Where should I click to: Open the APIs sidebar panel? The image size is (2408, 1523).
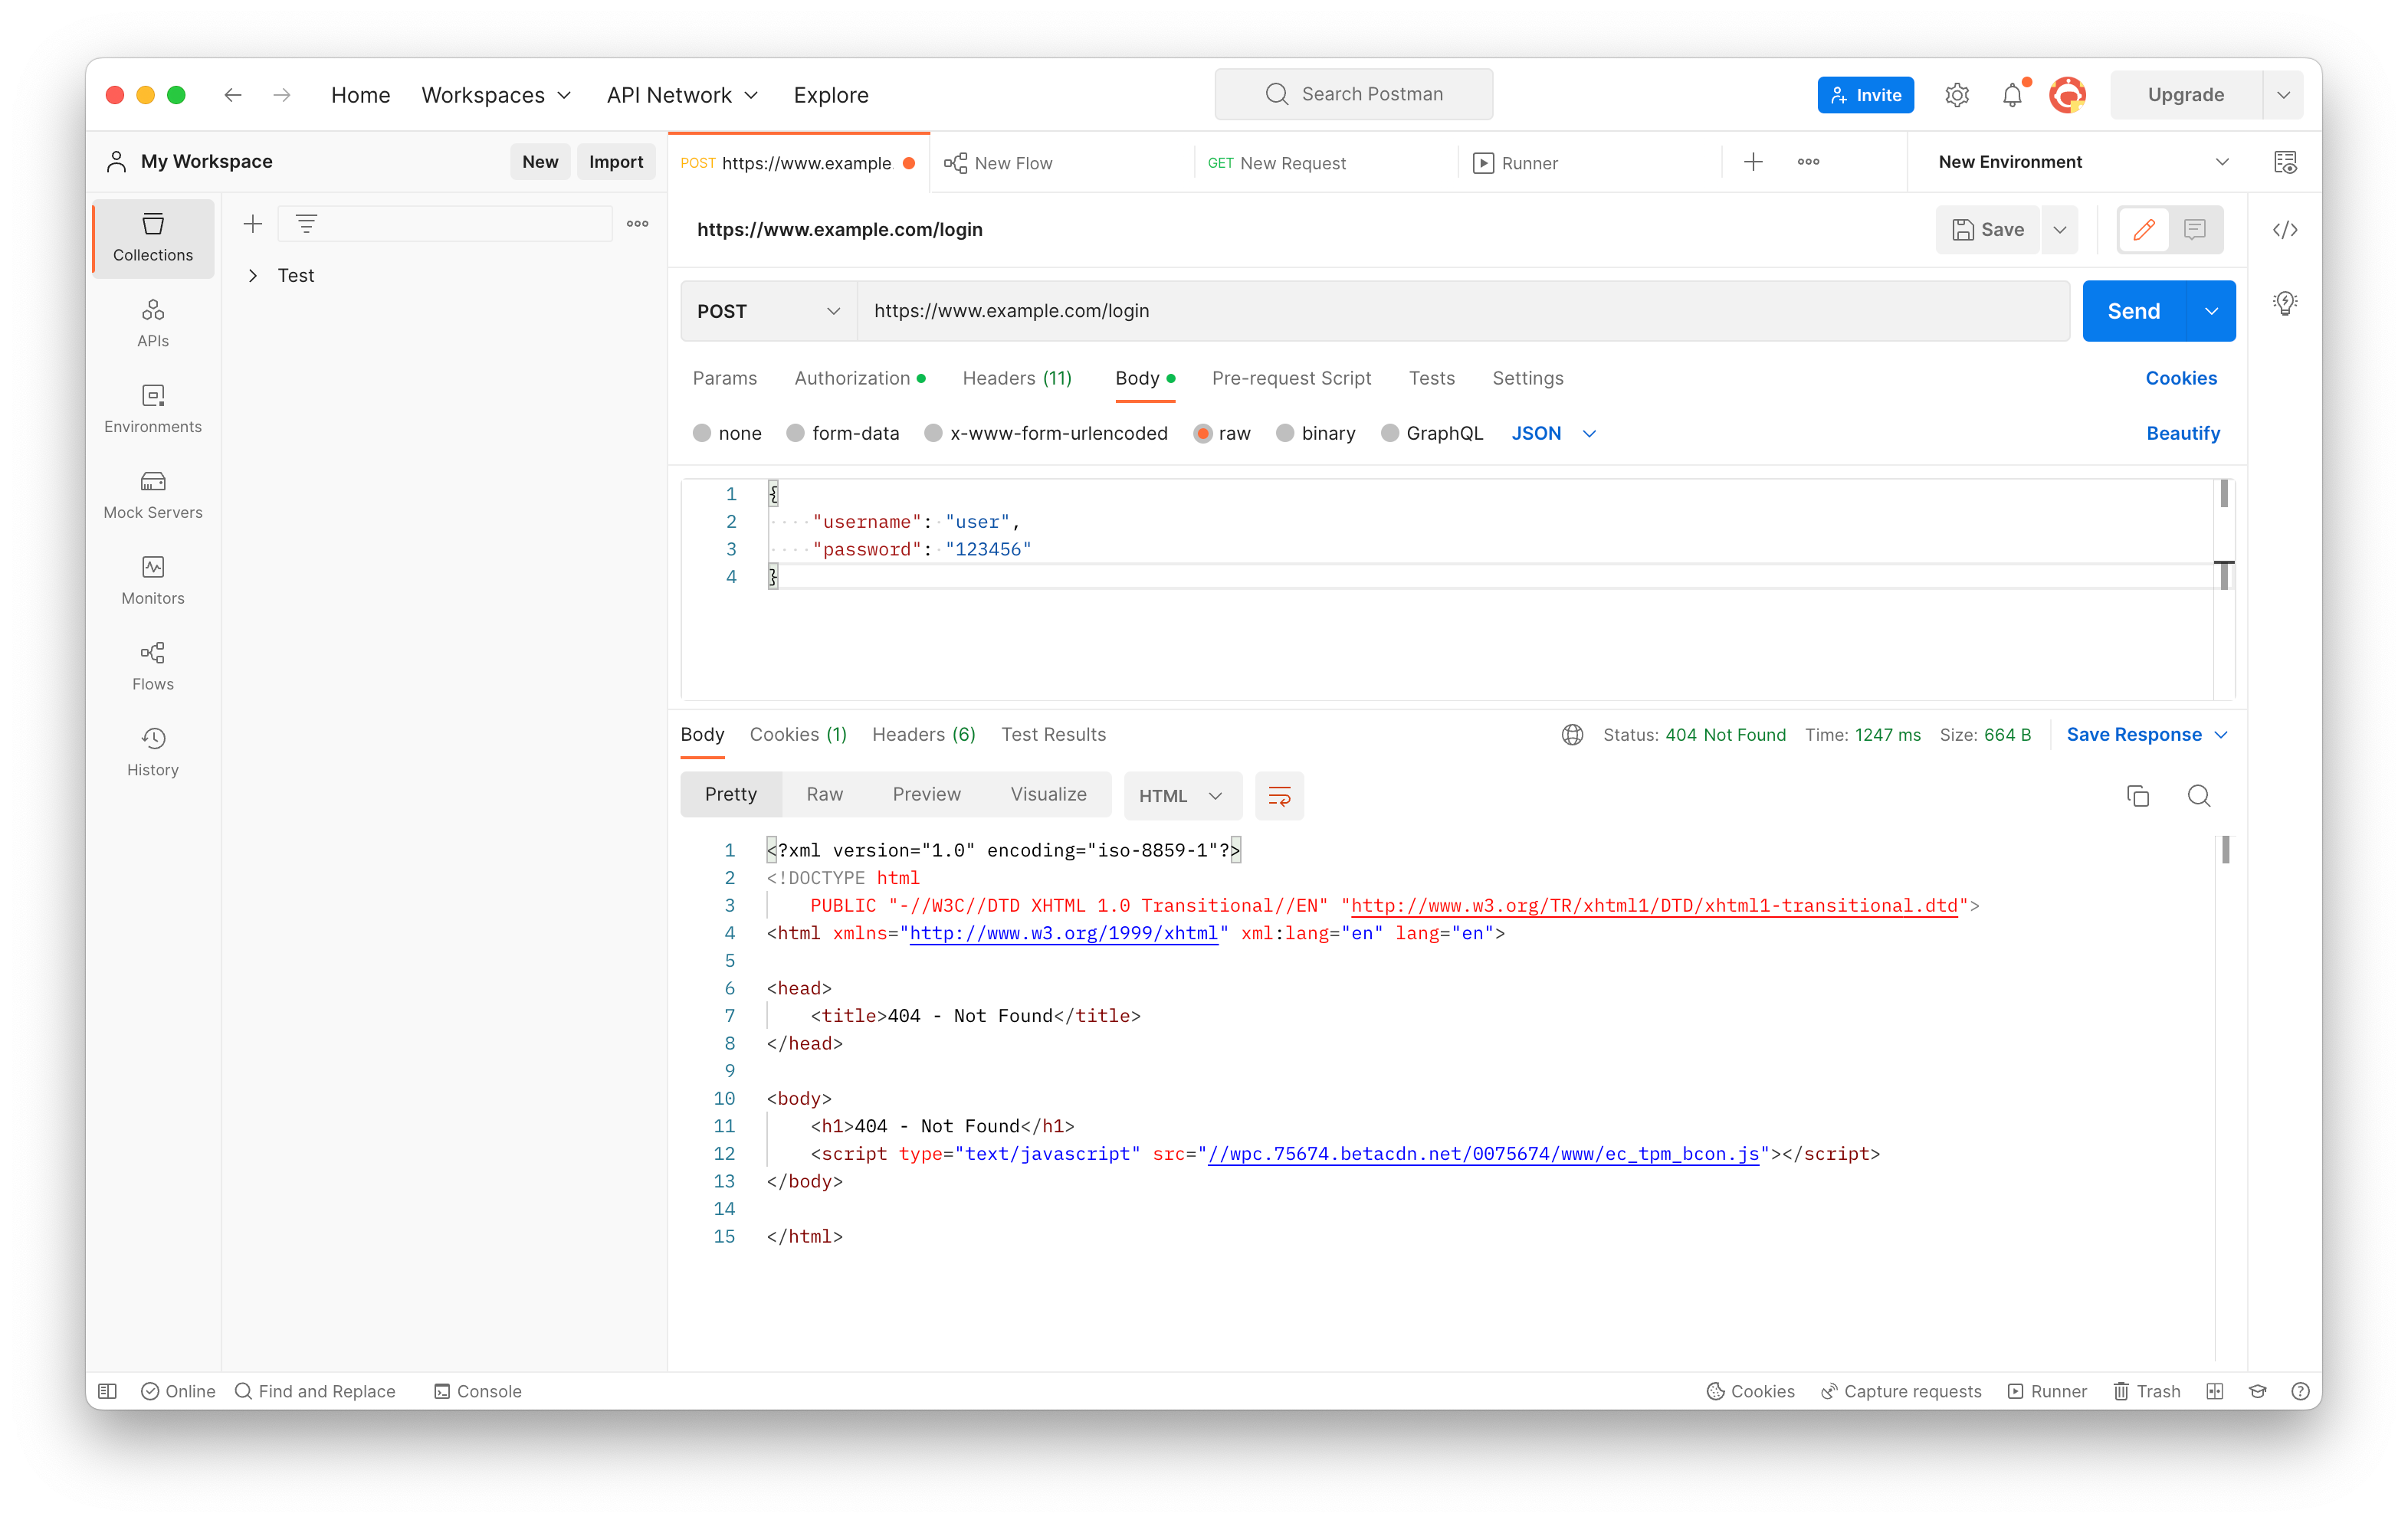pos(152,323)
